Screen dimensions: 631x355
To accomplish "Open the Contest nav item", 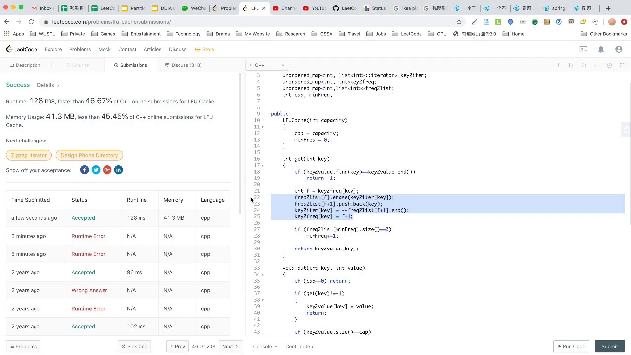I will pos(127,49).
